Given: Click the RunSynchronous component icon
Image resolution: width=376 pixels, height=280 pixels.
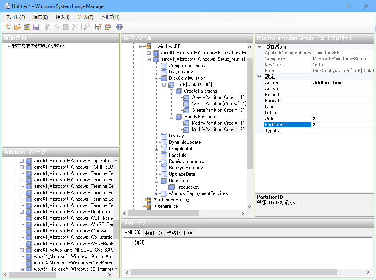Looking at the screenshot, I should pos(164,168).
